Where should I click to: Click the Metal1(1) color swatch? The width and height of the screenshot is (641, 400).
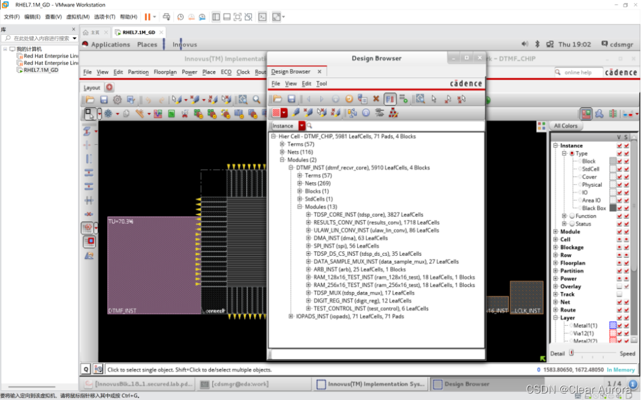pyautogui.click(x=613, y=325)
